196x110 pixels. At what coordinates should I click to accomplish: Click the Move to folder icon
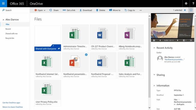110,10
